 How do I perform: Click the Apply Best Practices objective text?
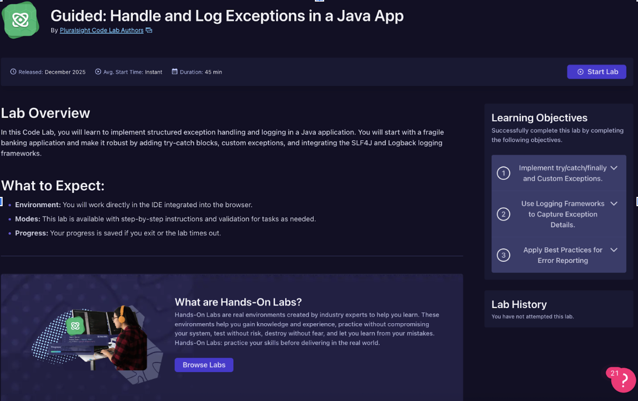(562, 255)
